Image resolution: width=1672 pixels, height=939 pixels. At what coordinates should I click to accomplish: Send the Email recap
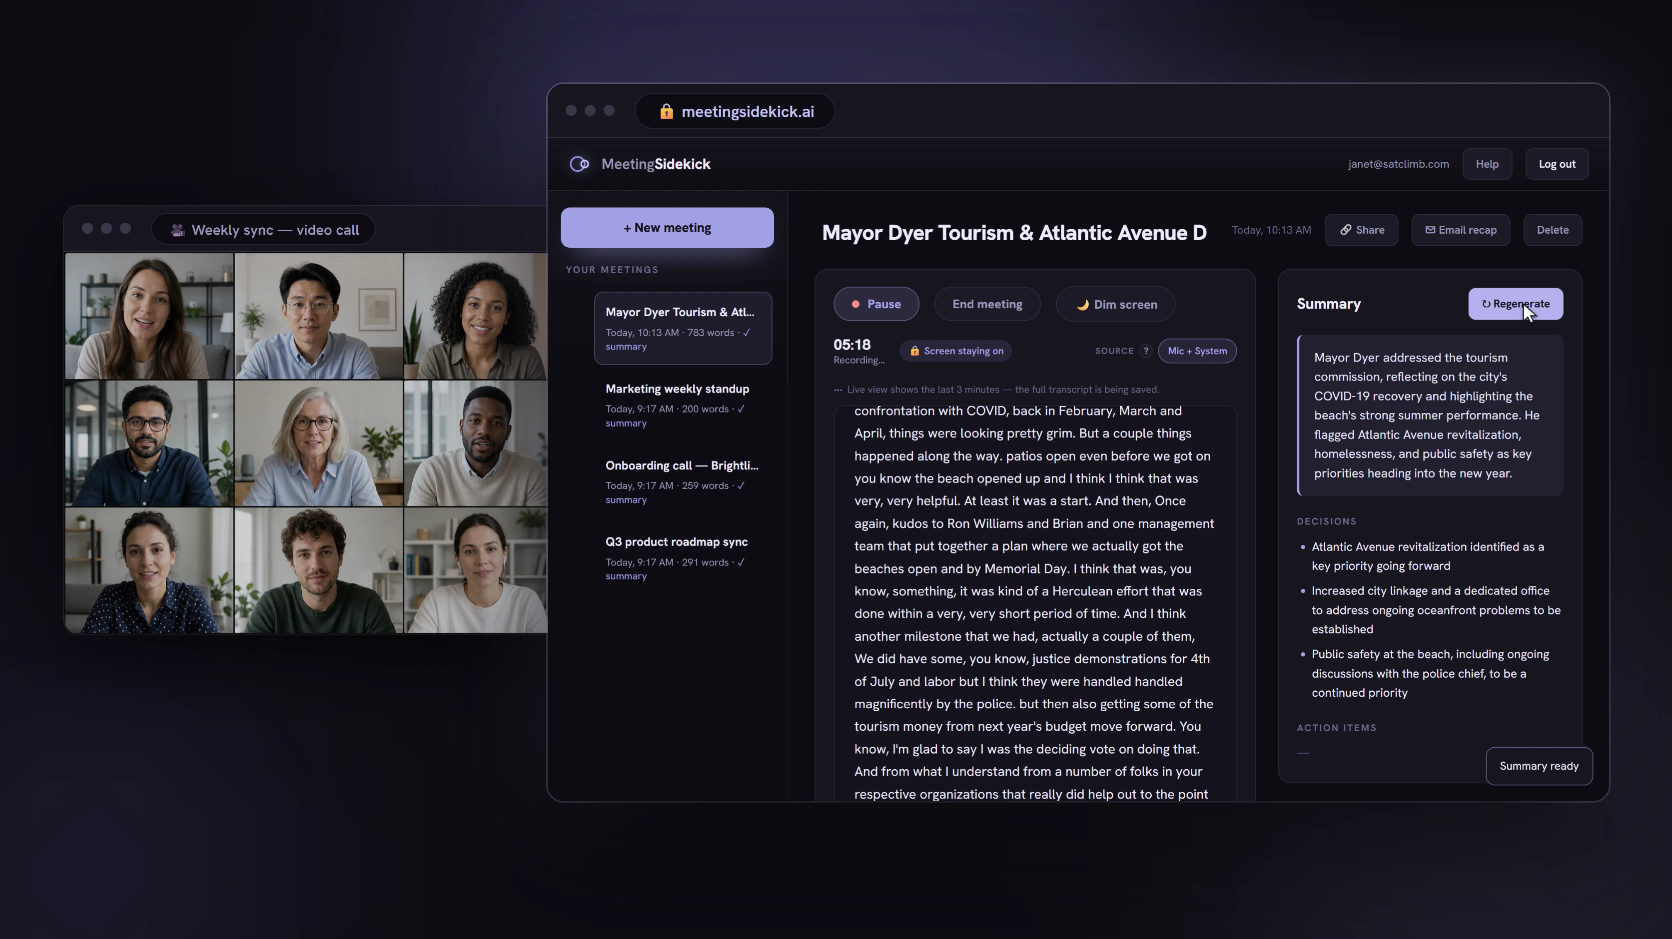click(1461, 230)
